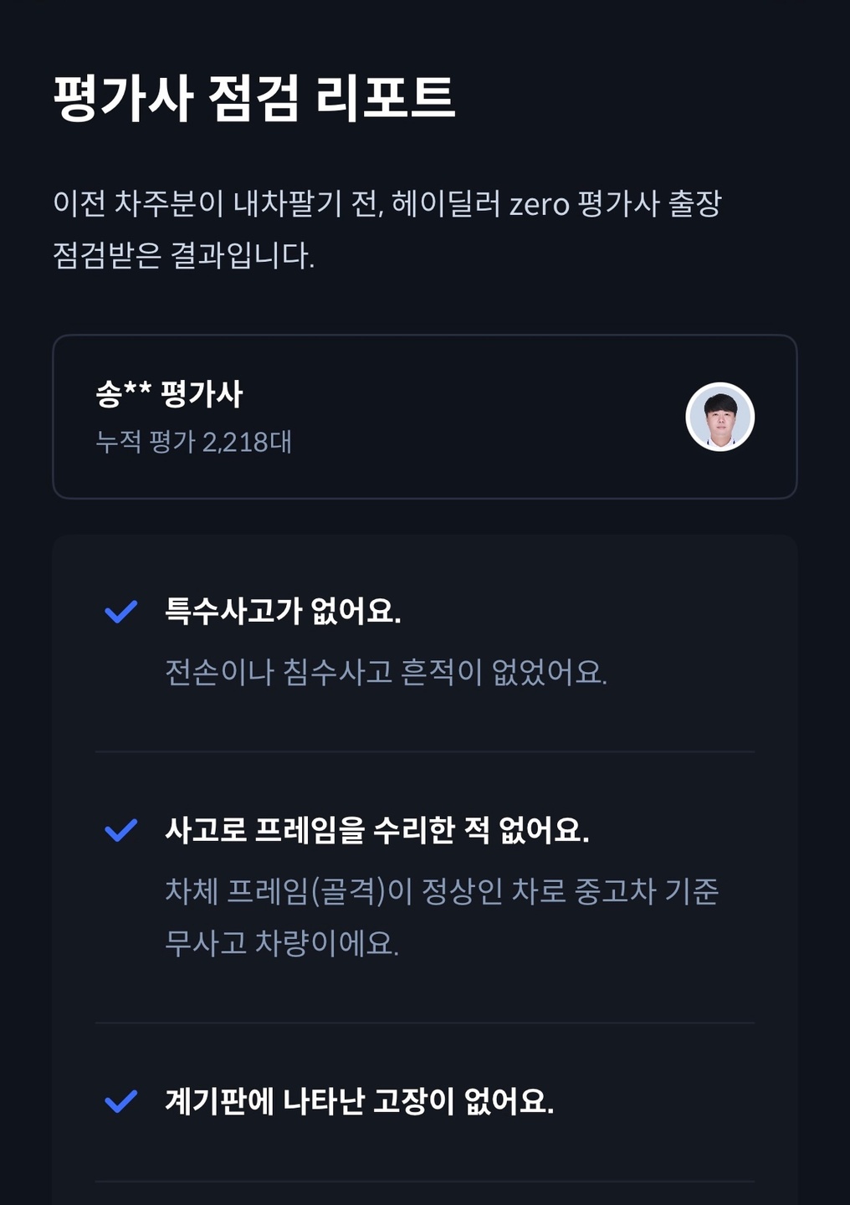Tap the inspection checklist panel background
This screenshot has width=850, height=1205.
(x=425, y=870)
